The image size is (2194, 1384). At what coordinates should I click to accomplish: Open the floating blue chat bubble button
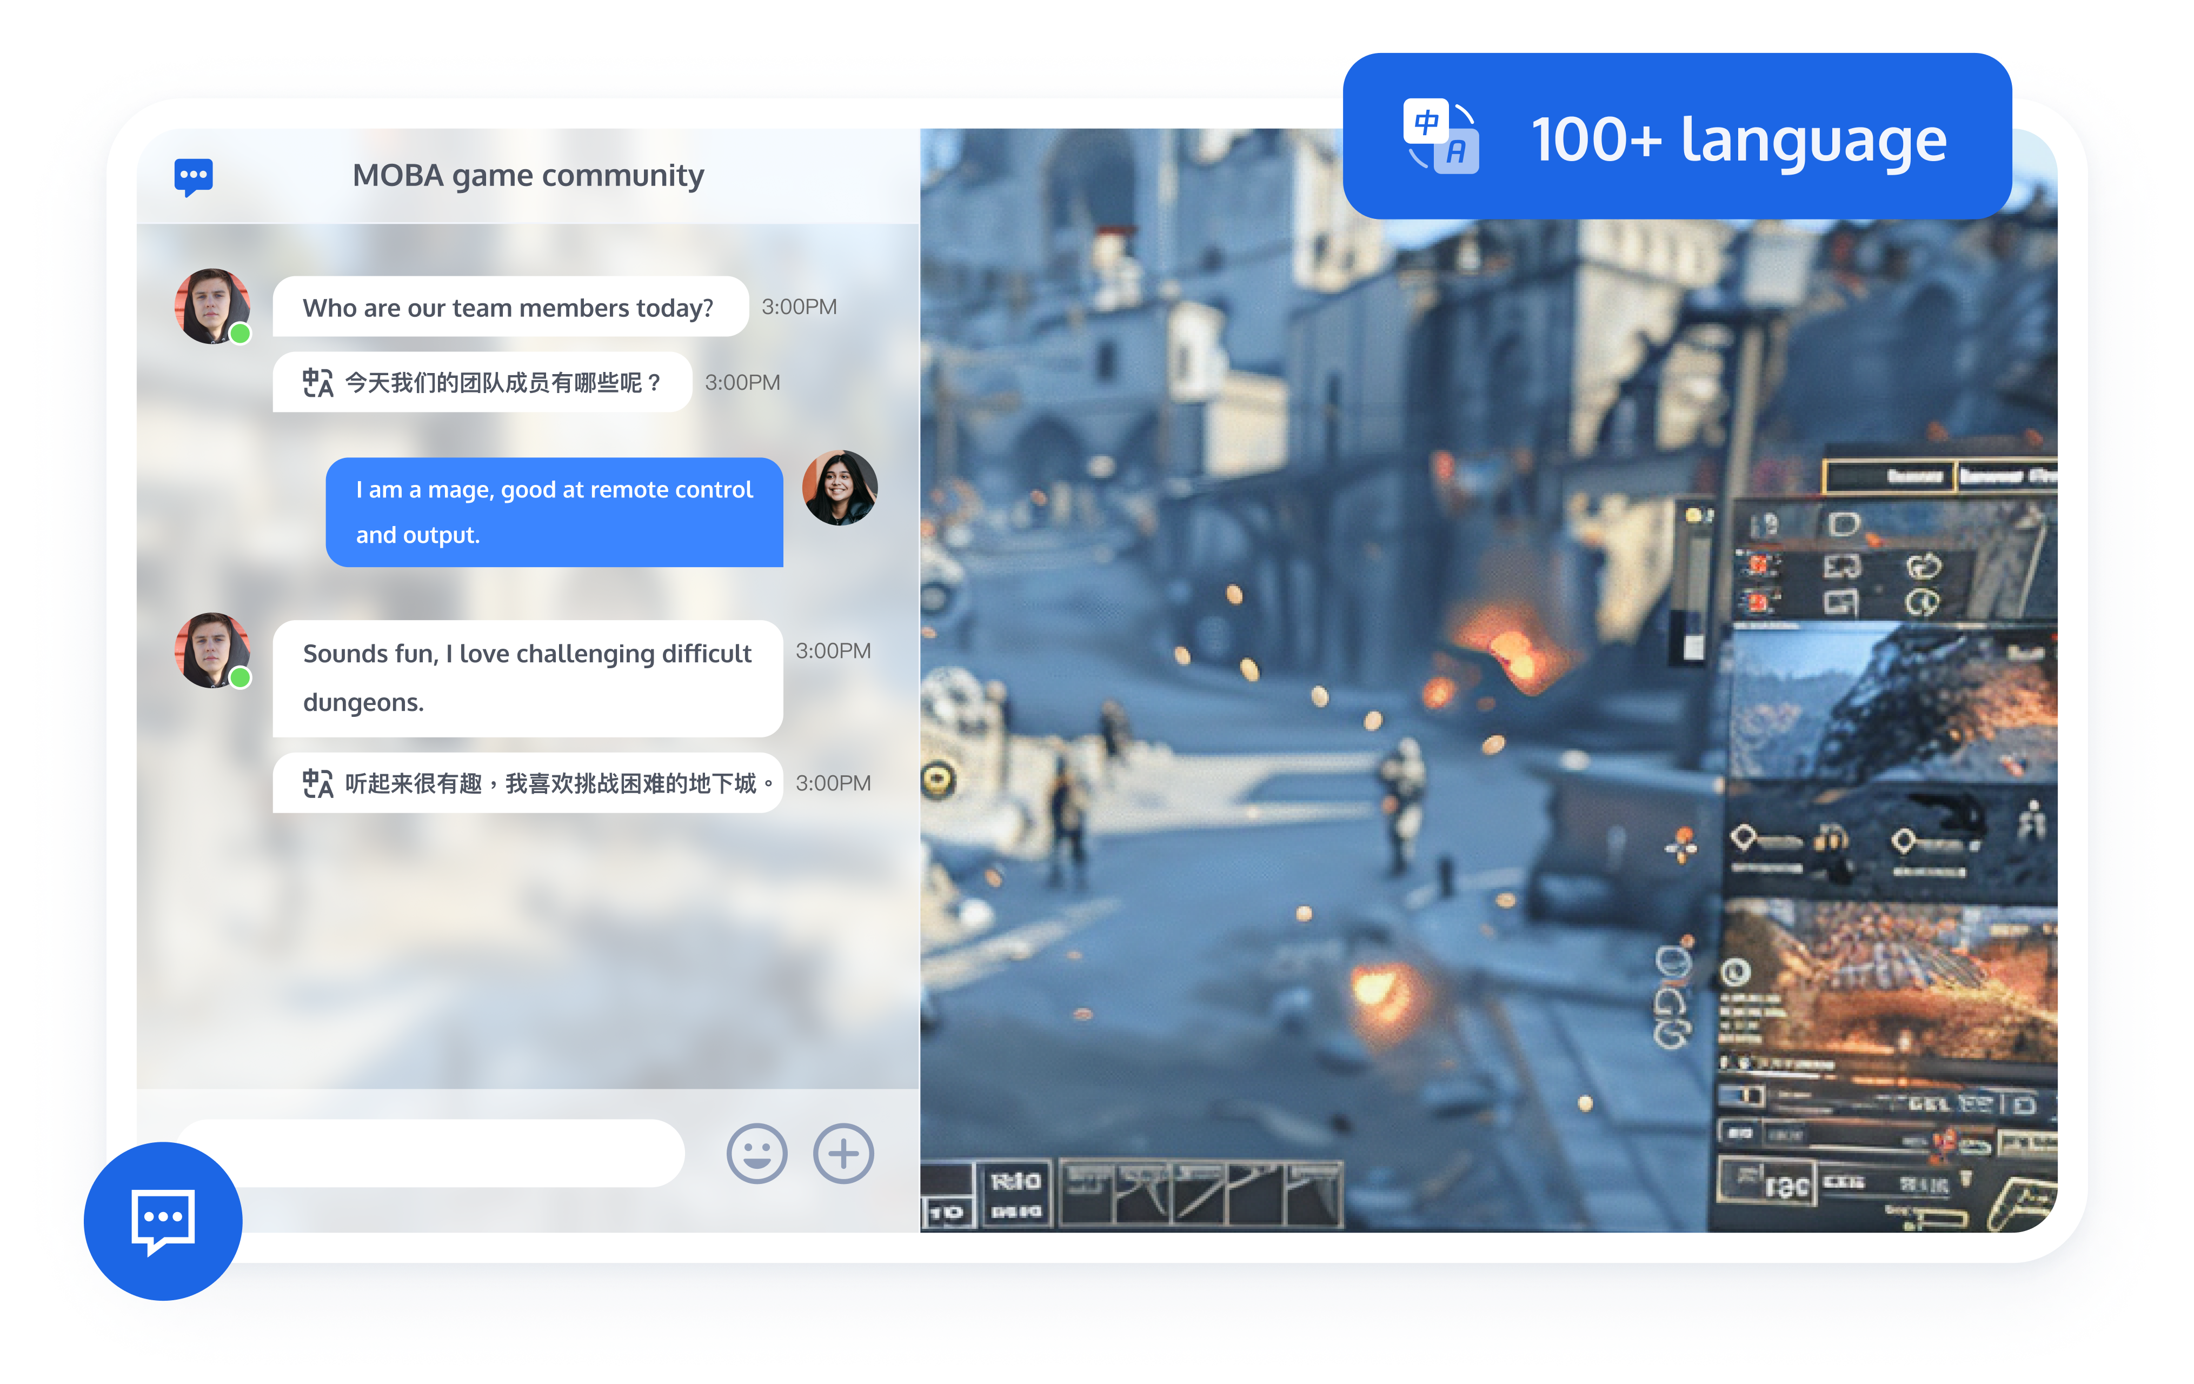[163, 1220]
